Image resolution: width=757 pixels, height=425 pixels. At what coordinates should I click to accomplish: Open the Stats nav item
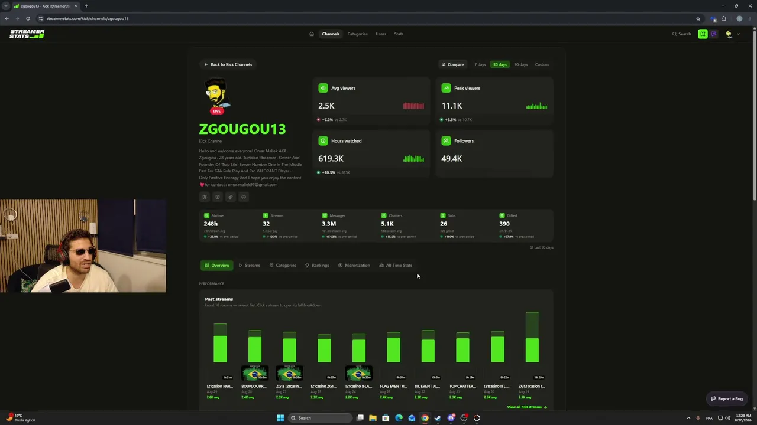point(399,34)
